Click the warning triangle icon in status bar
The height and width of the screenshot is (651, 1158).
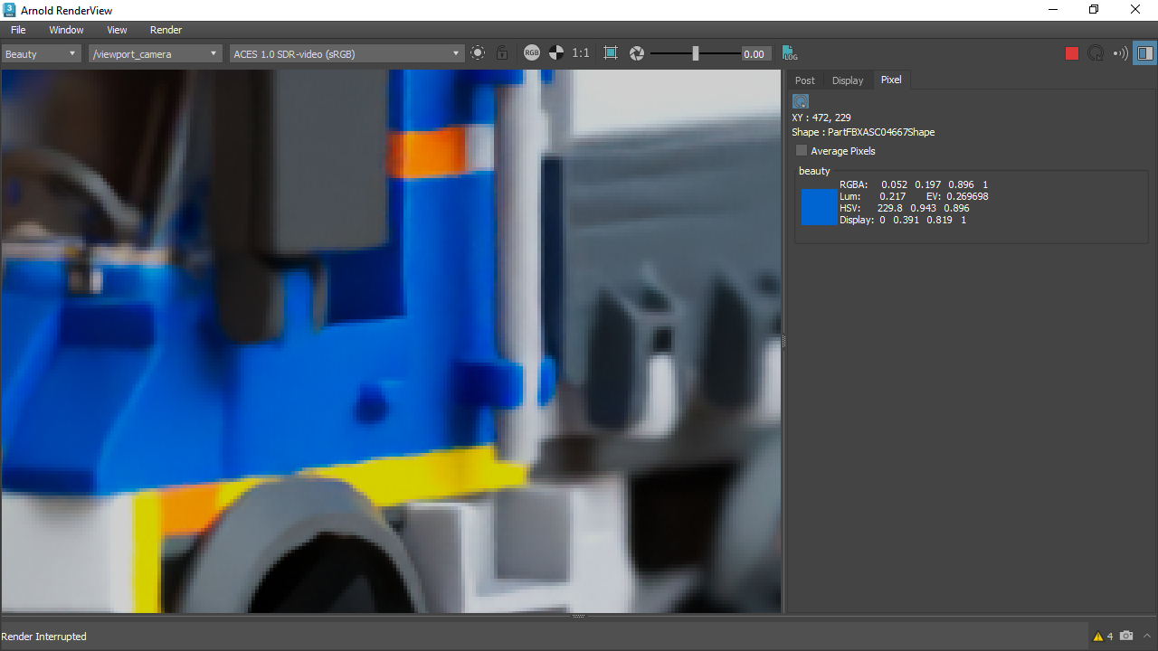[1098, 637]
